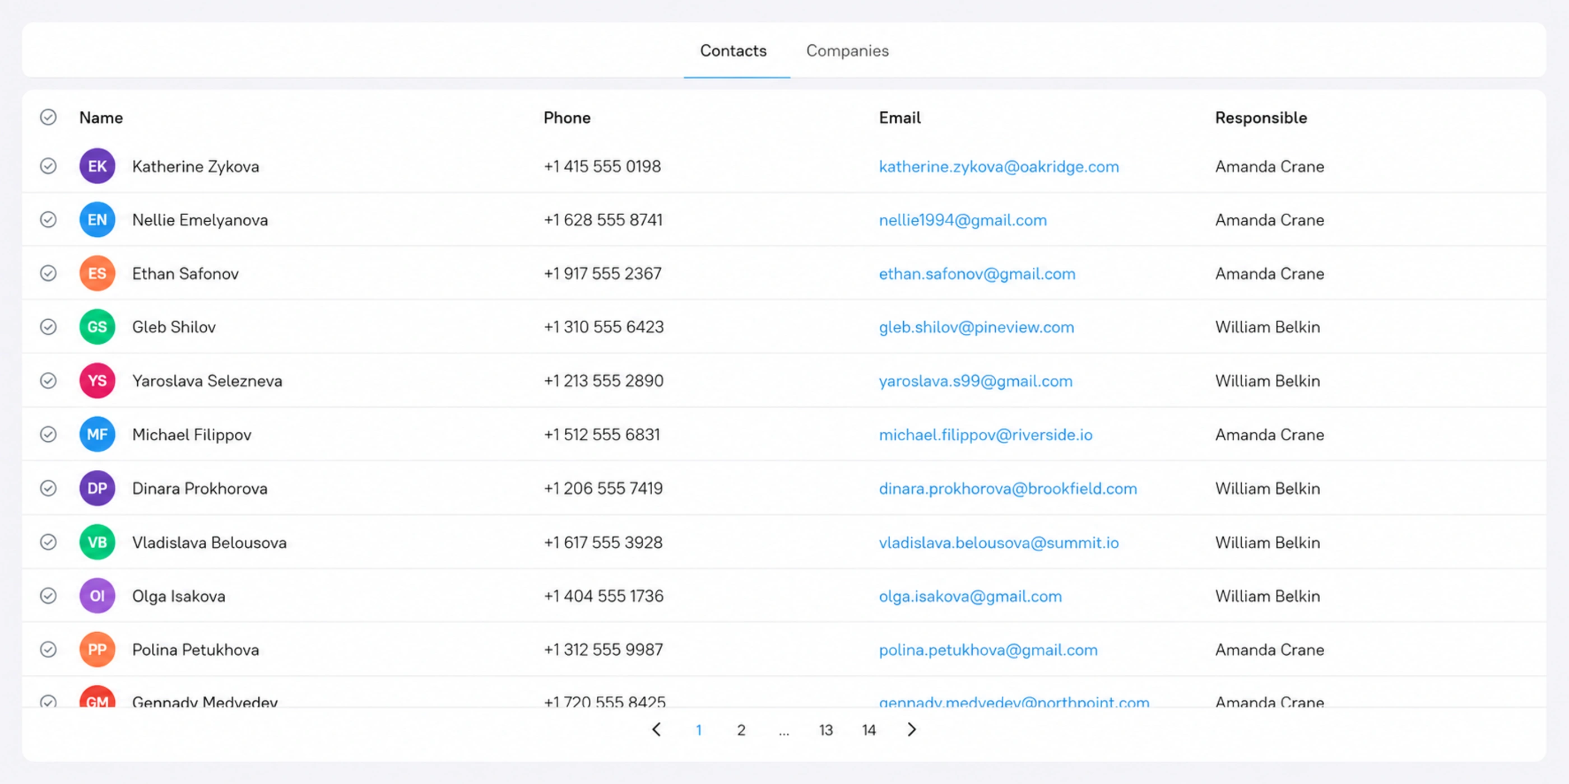Click the green VB avatar icon
Screen dimensions: 1569x784
click(x=98, y=542)
